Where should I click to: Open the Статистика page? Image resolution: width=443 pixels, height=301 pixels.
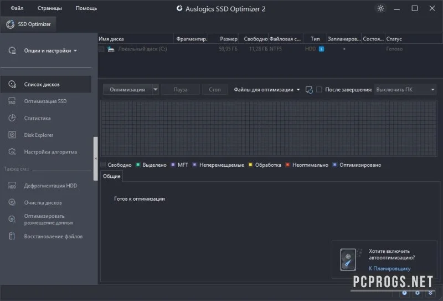tap(37, 118)
